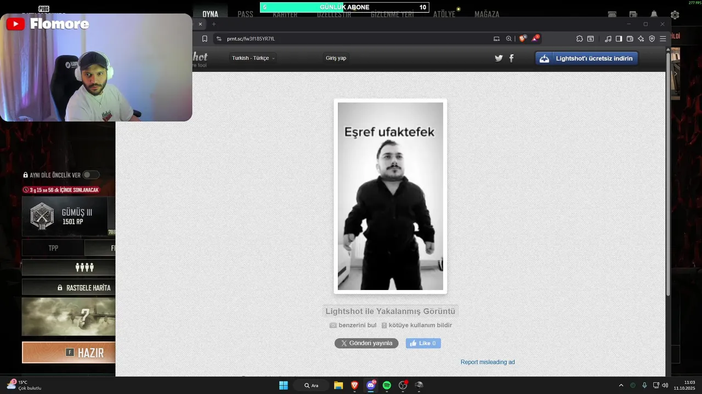Open the Turkish - Türkçe language dropdown

pos(253,58)
